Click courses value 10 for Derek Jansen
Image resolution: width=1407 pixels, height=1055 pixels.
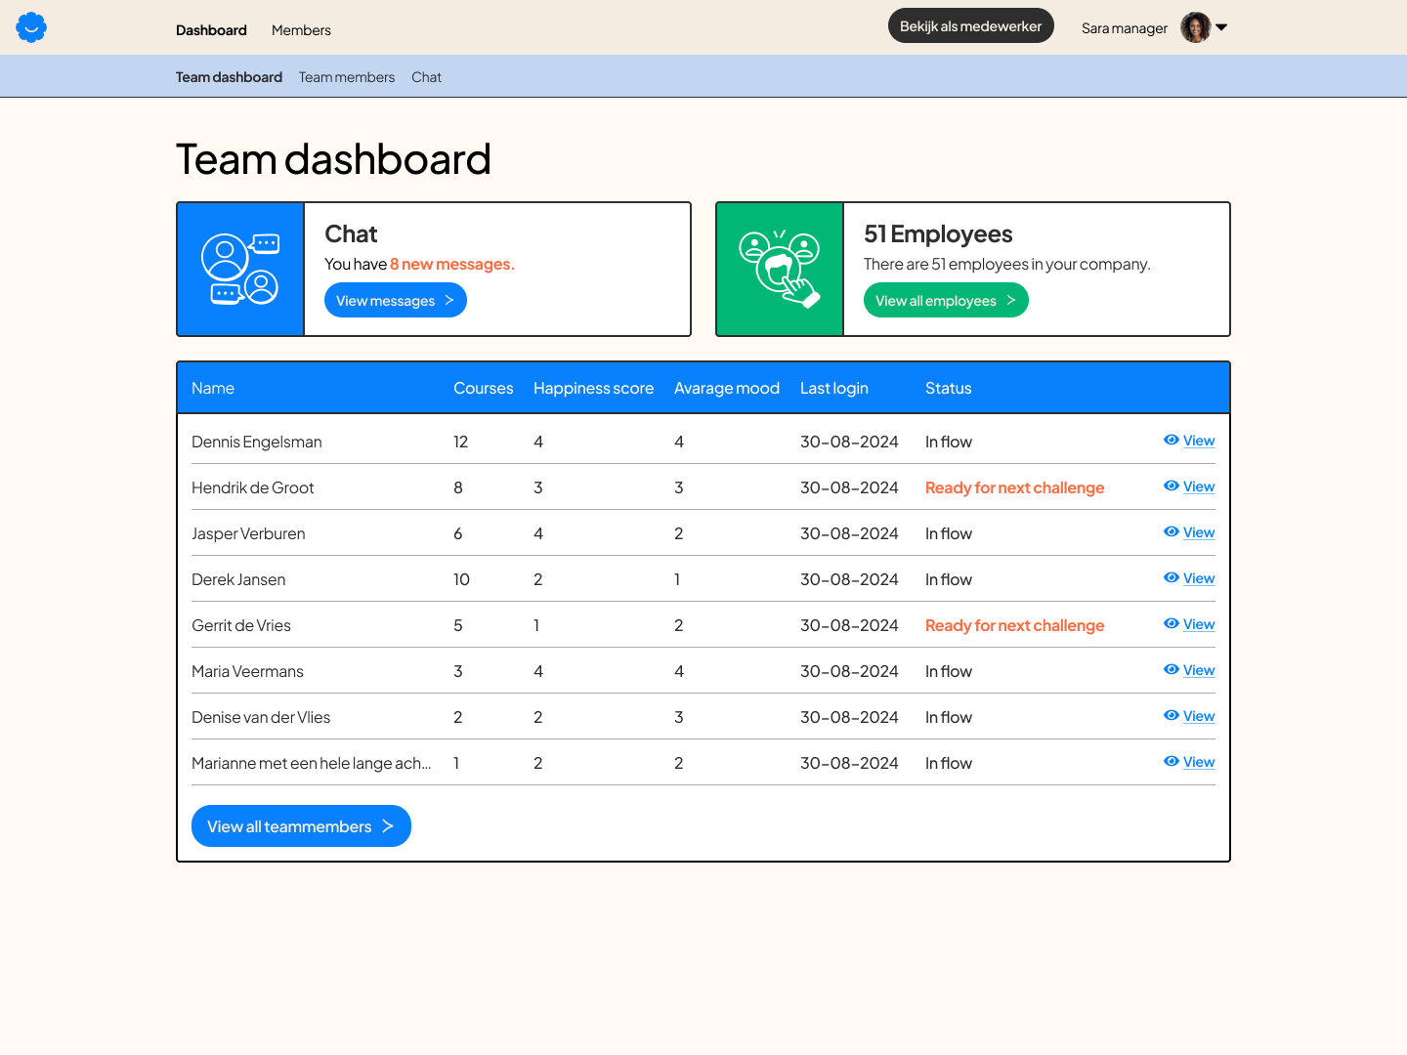461,579
